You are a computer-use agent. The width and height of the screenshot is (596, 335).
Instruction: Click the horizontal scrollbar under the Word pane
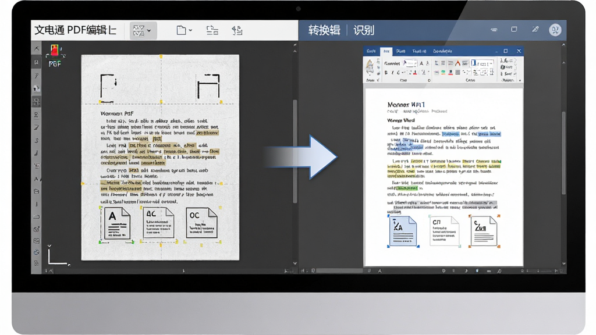pyautogui.click(x=339, y=271)
